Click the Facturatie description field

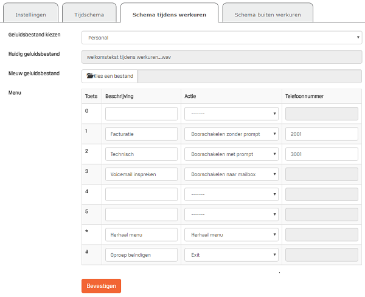pyautogui.click(x=141, y=134)
